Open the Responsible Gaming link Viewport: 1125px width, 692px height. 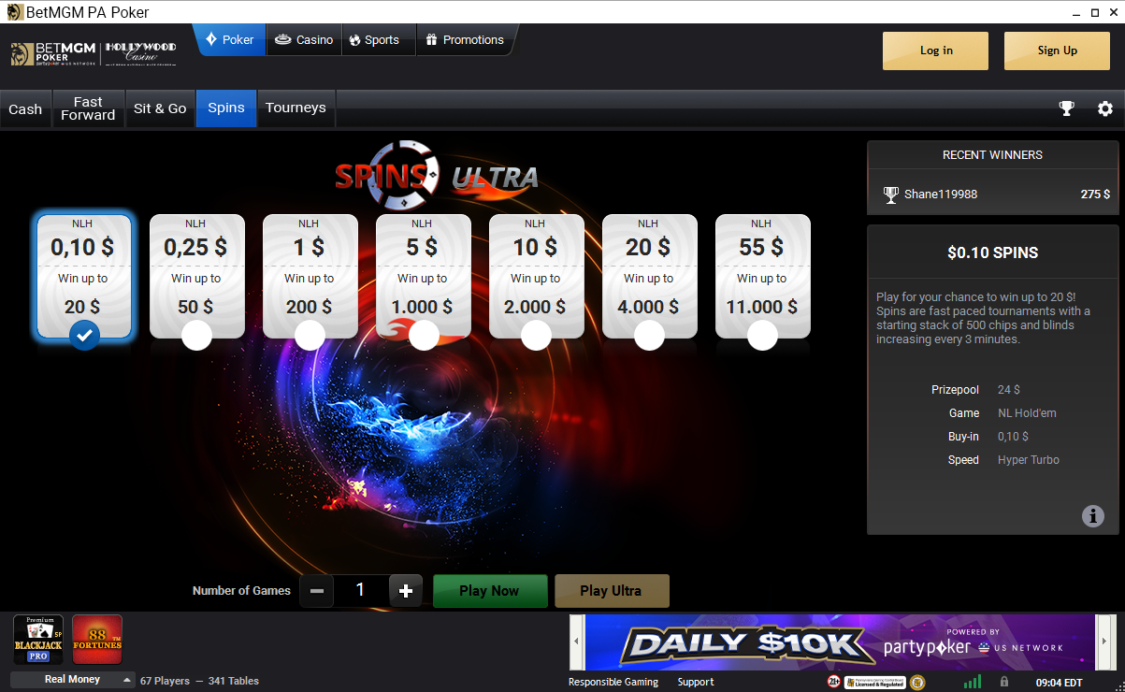tap(613, 682)
